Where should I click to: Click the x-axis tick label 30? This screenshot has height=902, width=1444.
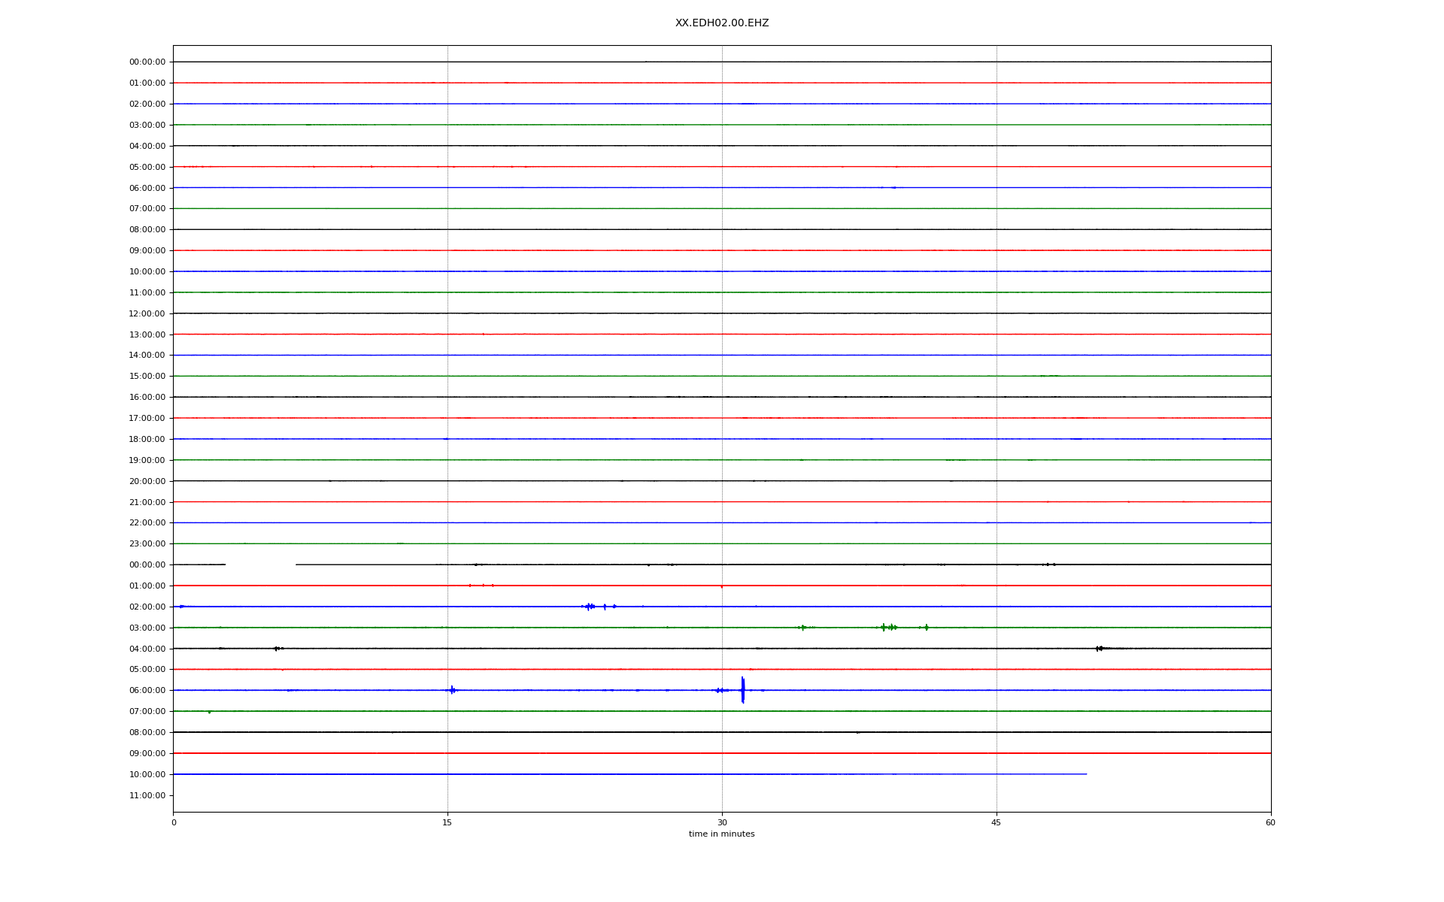[x=722, y=822]
